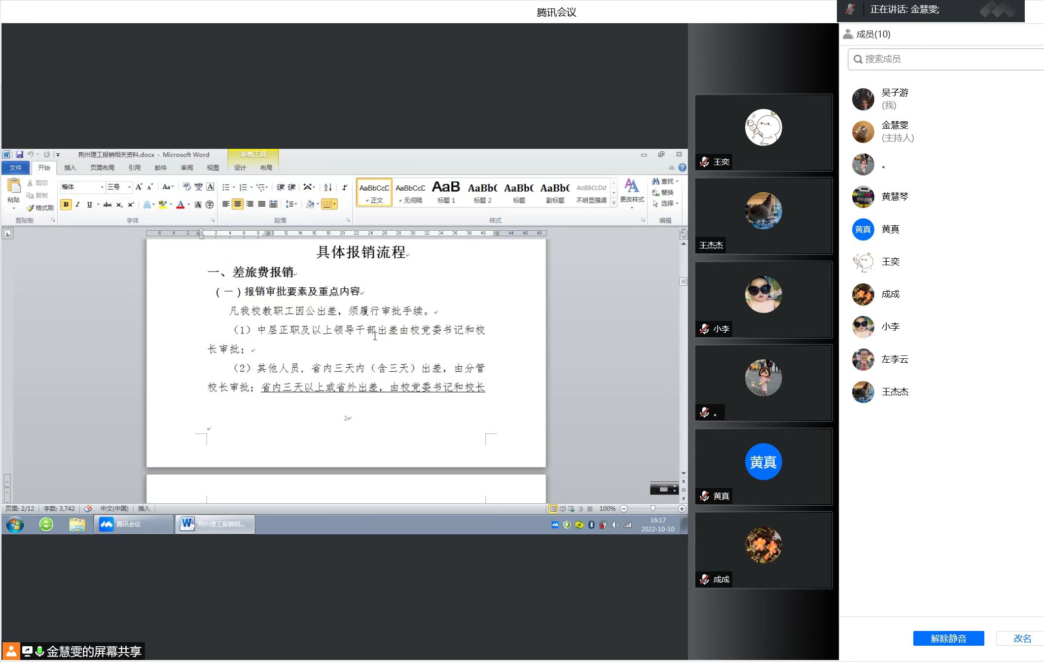The width and height of the screenshot is (1044, 662).
Task: Click the strikethrough abc icon
Action: coord(107,205)
